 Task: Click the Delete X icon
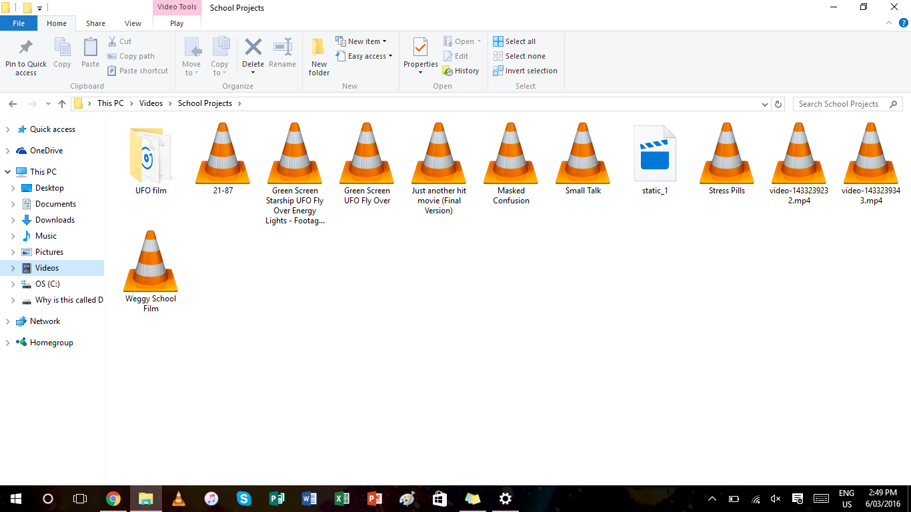253,47
